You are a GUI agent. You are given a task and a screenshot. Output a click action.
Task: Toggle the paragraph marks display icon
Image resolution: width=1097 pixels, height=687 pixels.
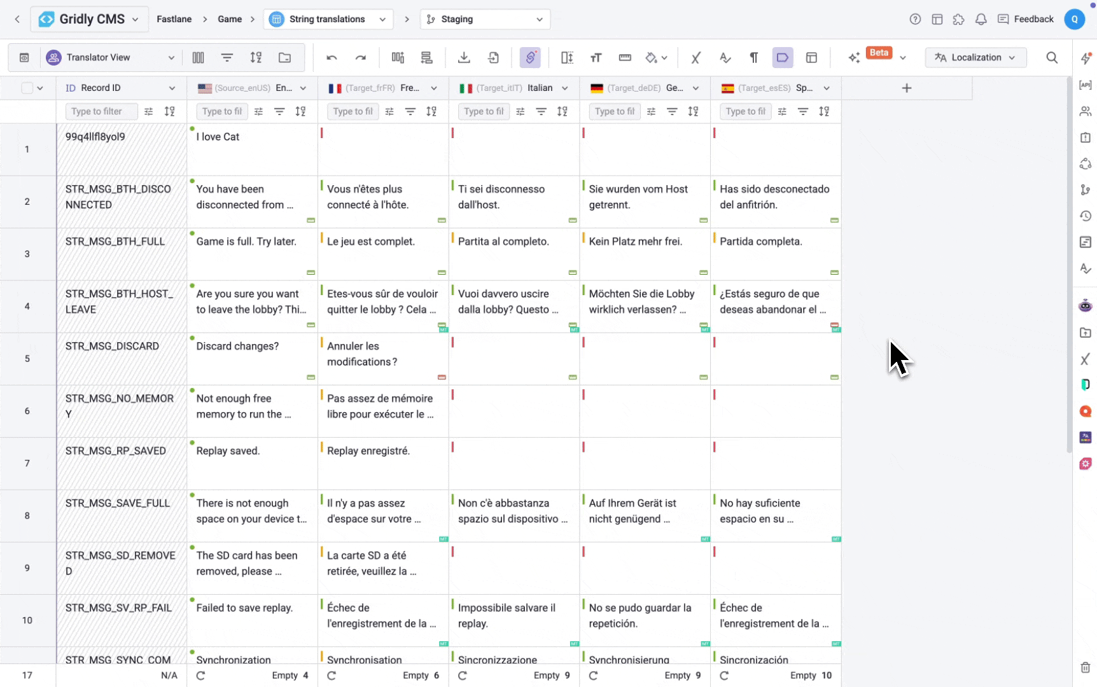[x=753, y=58]
